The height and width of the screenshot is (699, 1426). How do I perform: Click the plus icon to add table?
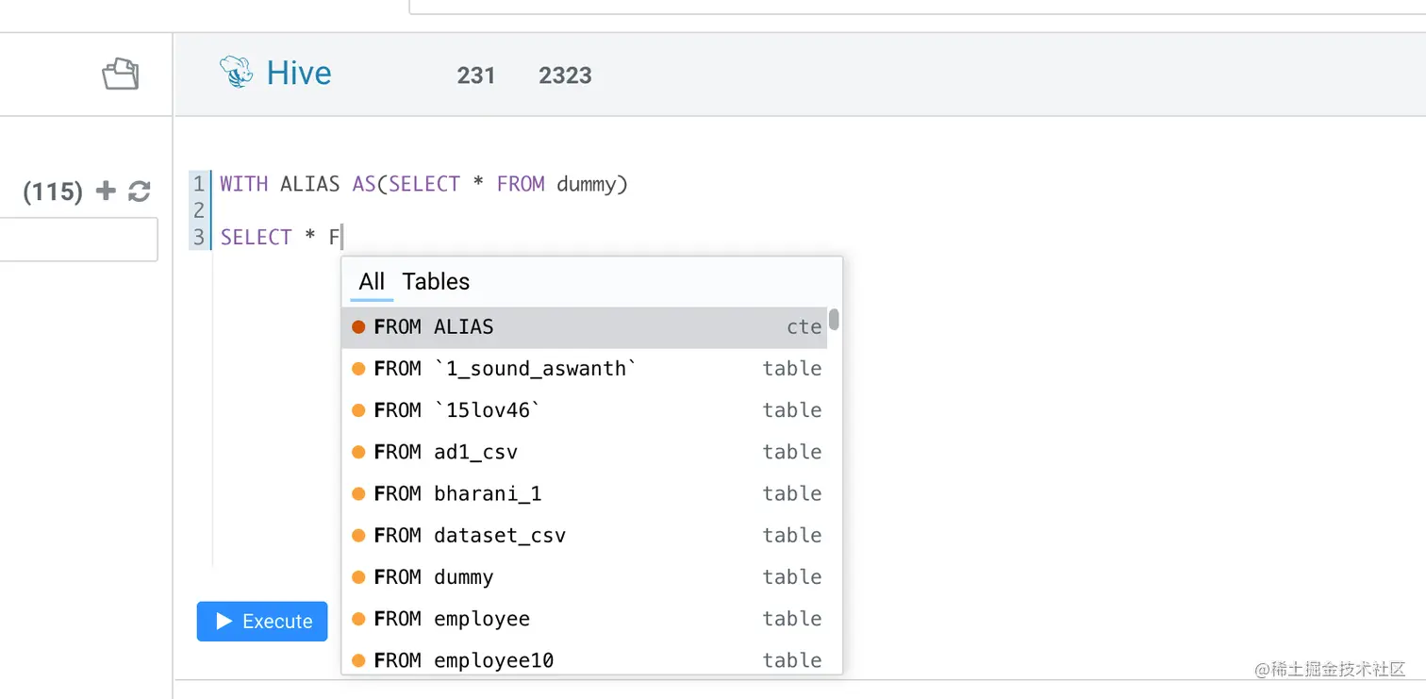(x=107, y=191)
